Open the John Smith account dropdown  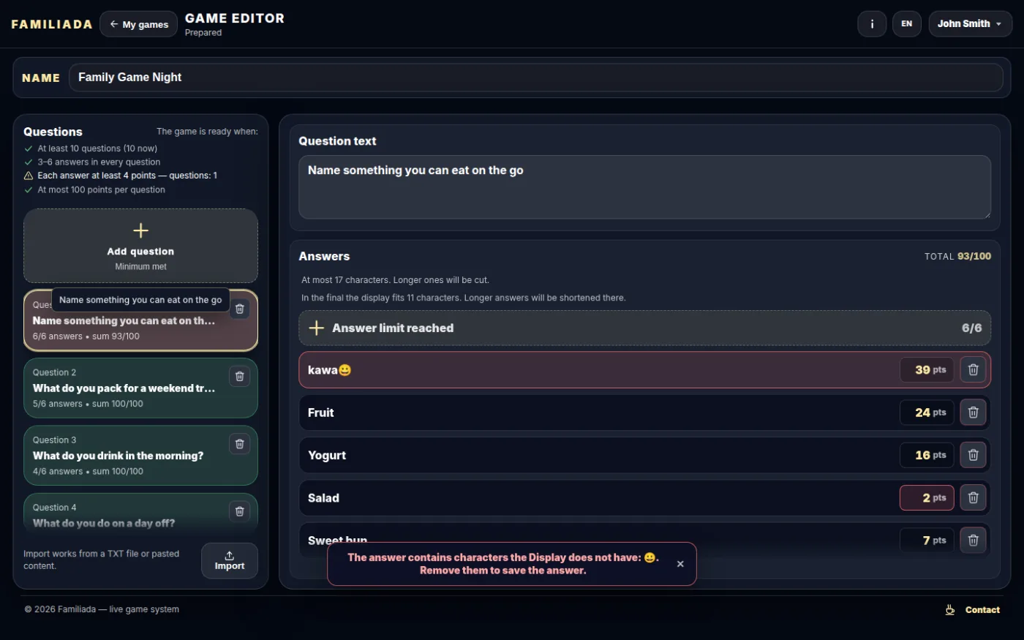970,23
